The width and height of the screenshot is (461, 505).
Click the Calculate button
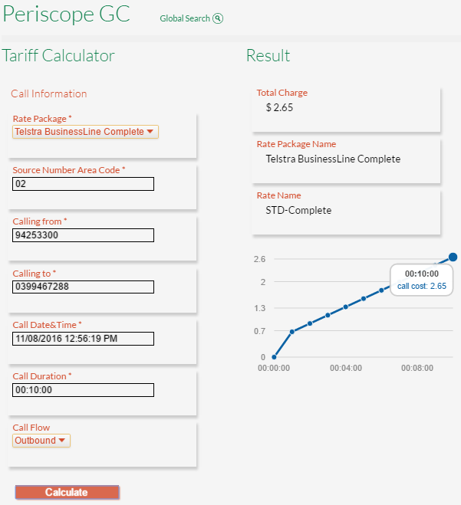coord(67,492)
